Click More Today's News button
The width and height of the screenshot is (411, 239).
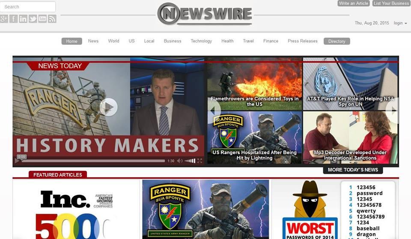[353, 170]
